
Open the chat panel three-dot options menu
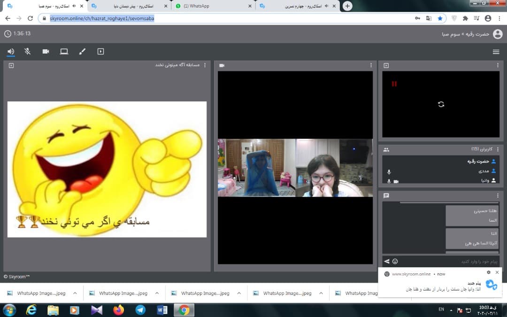coord(498,195)
